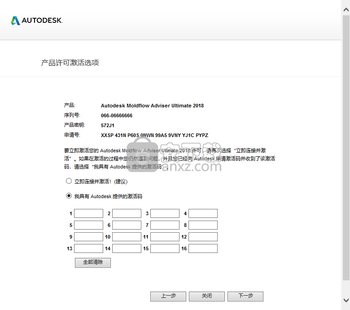Proceed with the 下一步 button
This screenshot has height=310, width=350.
[x=245, y=297]
